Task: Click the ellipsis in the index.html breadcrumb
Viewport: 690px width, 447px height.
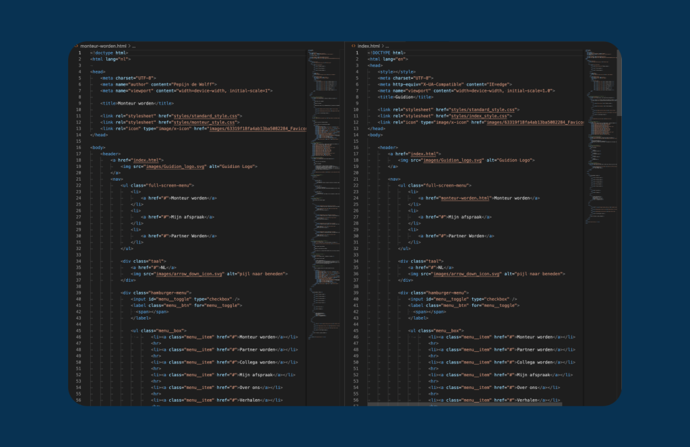Action: (x=389, y=45)
